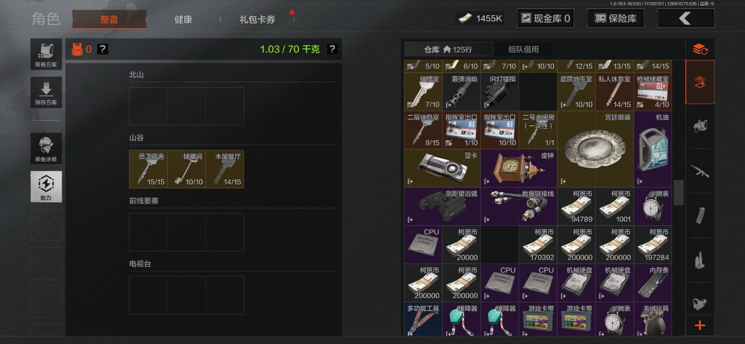Click the auto-sort warehouse icon
Viewport: 745px width, 344px height.
[700, 49]
